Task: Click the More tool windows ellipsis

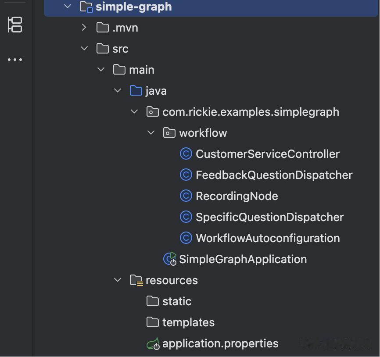Action: pos(15,60)
